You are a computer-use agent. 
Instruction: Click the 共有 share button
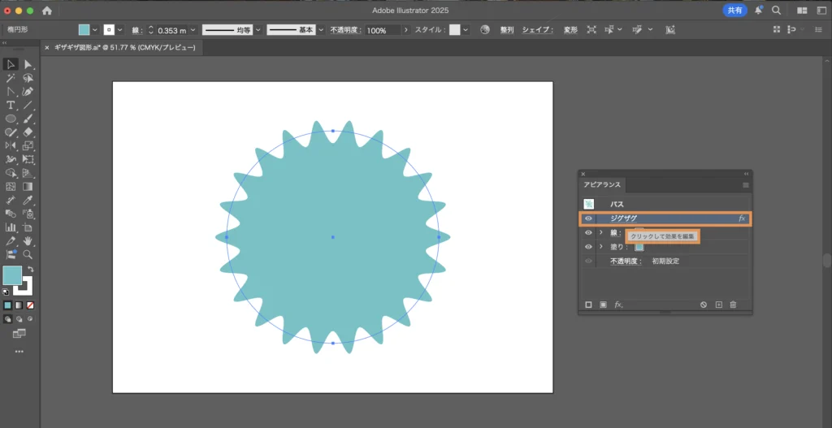[x=734, y=11]
